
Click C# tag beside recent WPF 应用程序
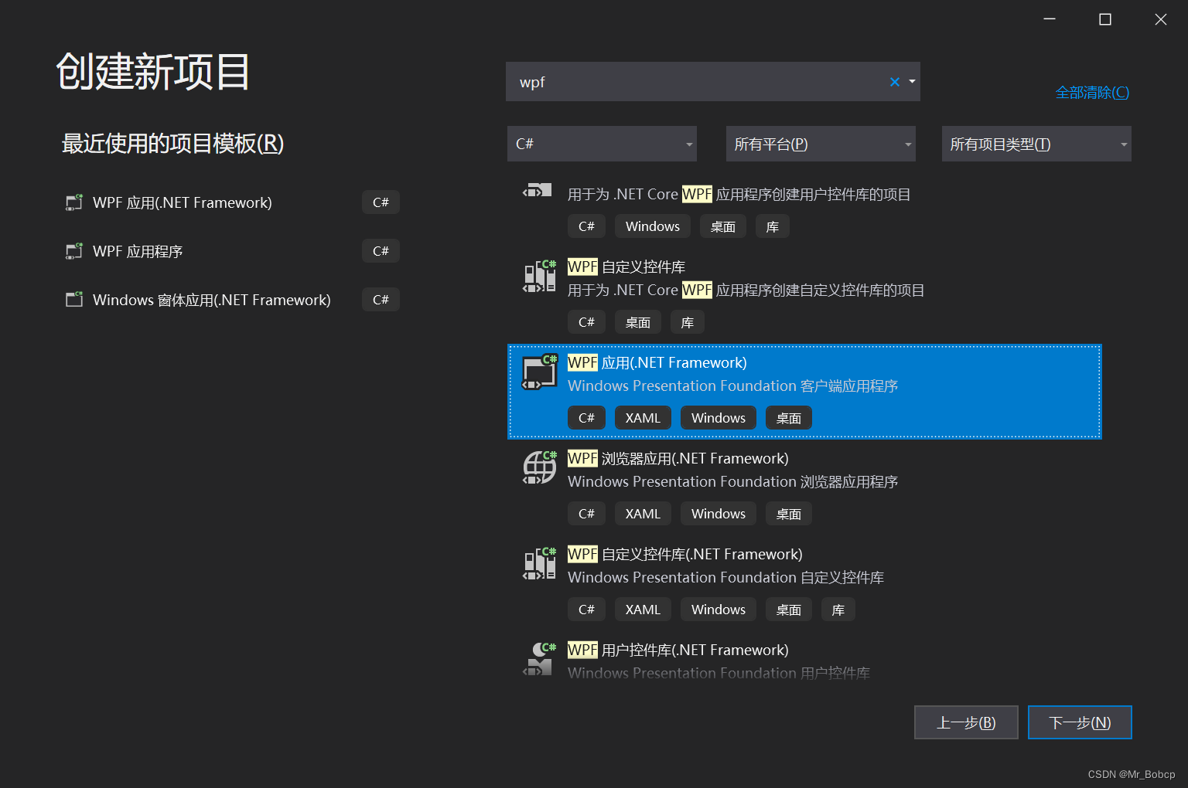click(381, 251)
